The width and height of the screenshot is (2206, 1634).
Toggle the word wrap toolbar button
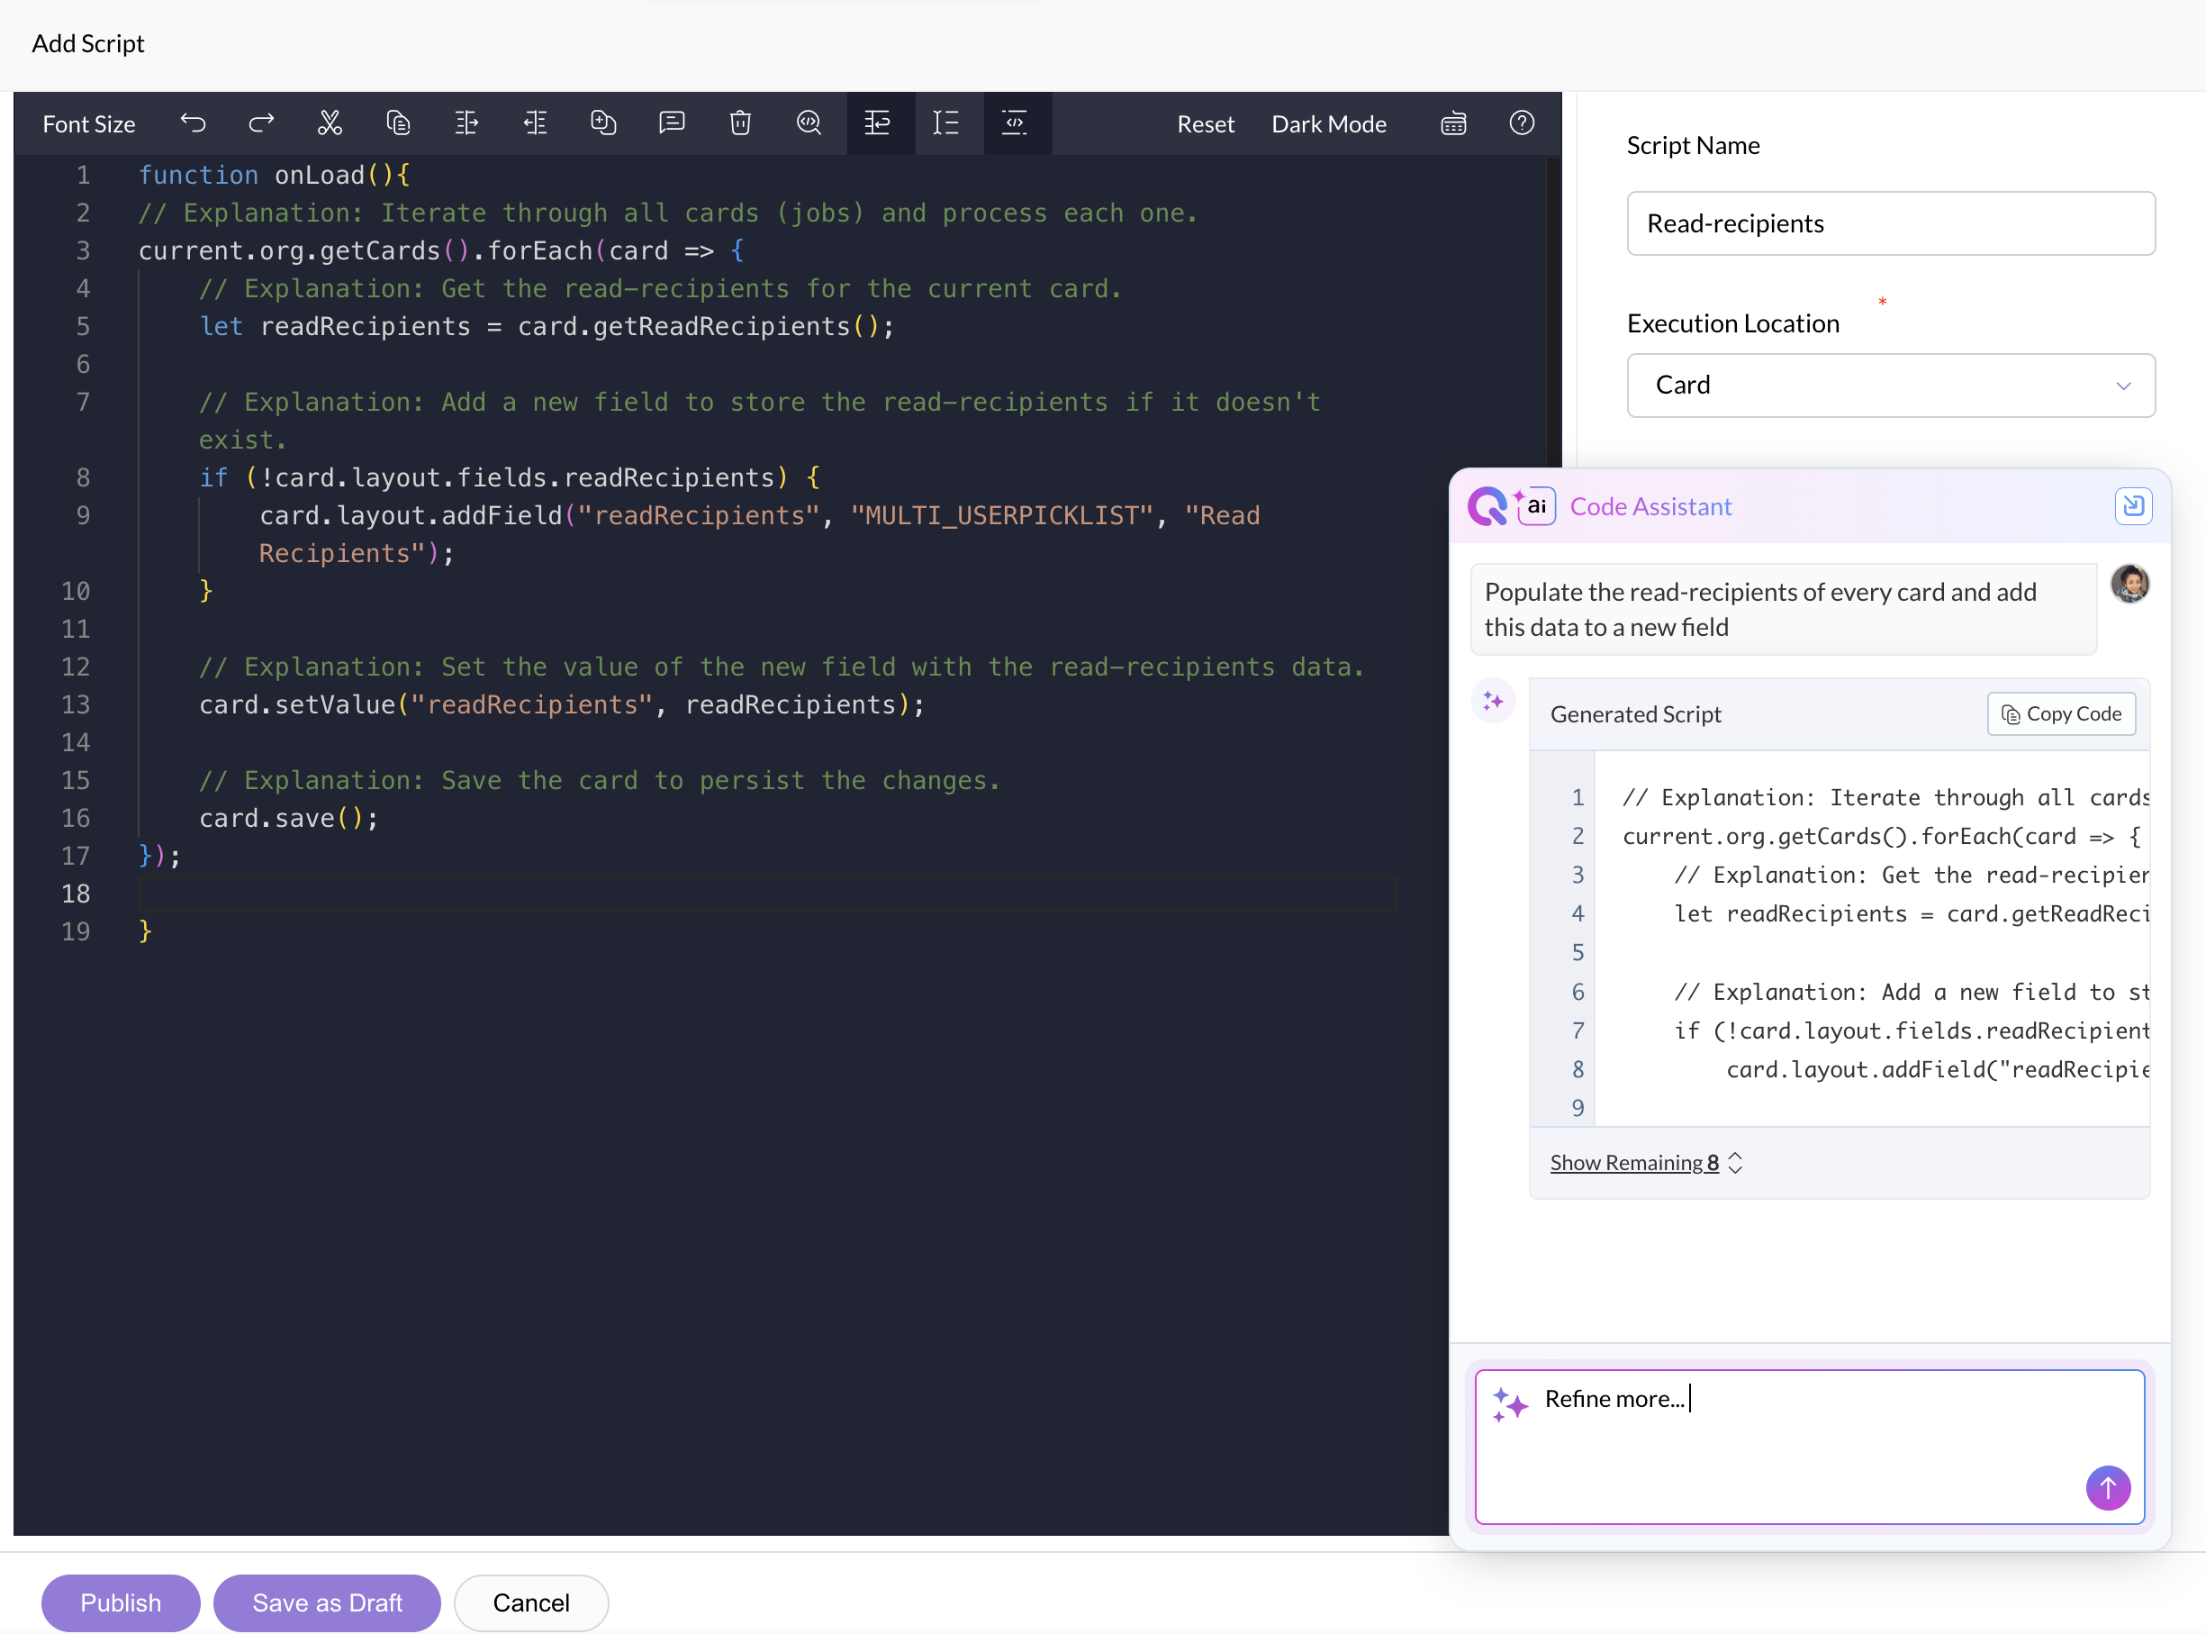point(878,123)
